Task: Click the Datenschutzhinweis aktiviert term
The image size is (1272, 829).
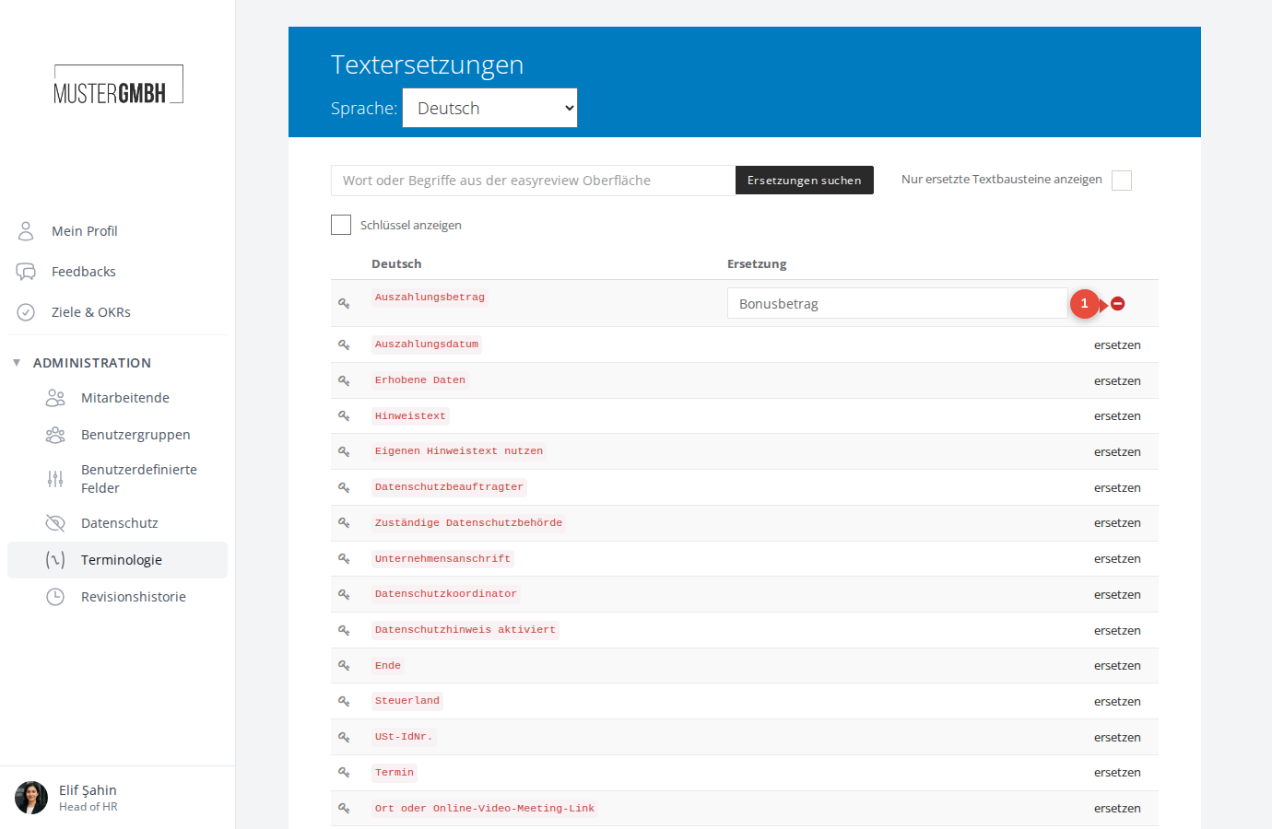Action: 465,630
